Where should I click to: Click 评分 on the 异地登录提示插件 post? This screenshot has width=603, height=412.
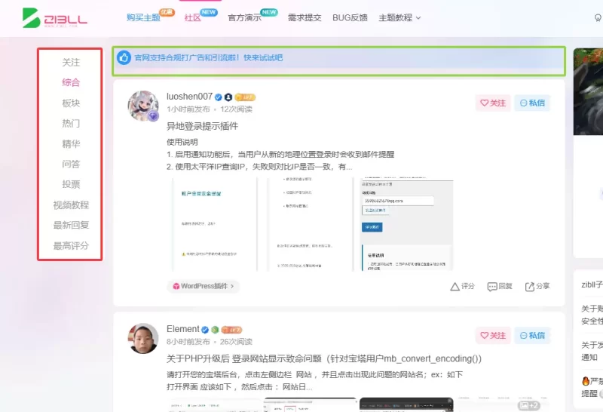coord(462,286)
